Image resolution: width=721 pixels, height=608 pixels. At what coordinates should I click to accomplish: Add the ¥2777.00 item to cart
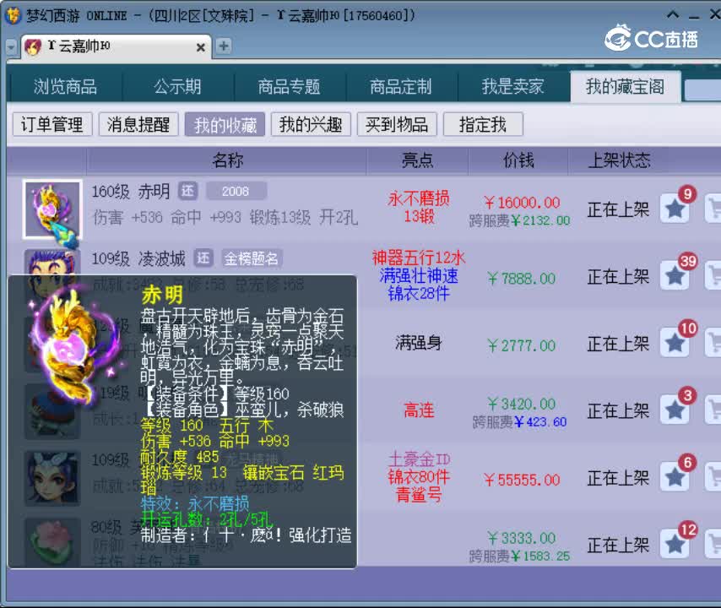713,343
